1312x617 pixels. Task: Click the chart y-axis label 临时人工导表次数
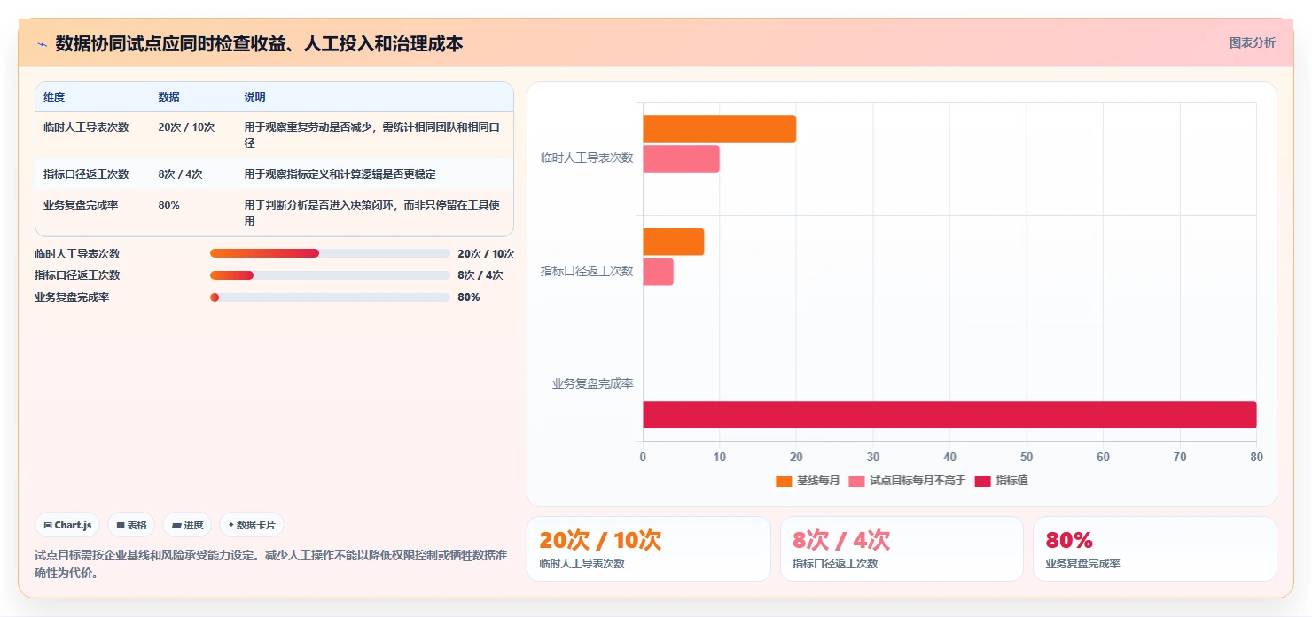click(x=587, y=158)
